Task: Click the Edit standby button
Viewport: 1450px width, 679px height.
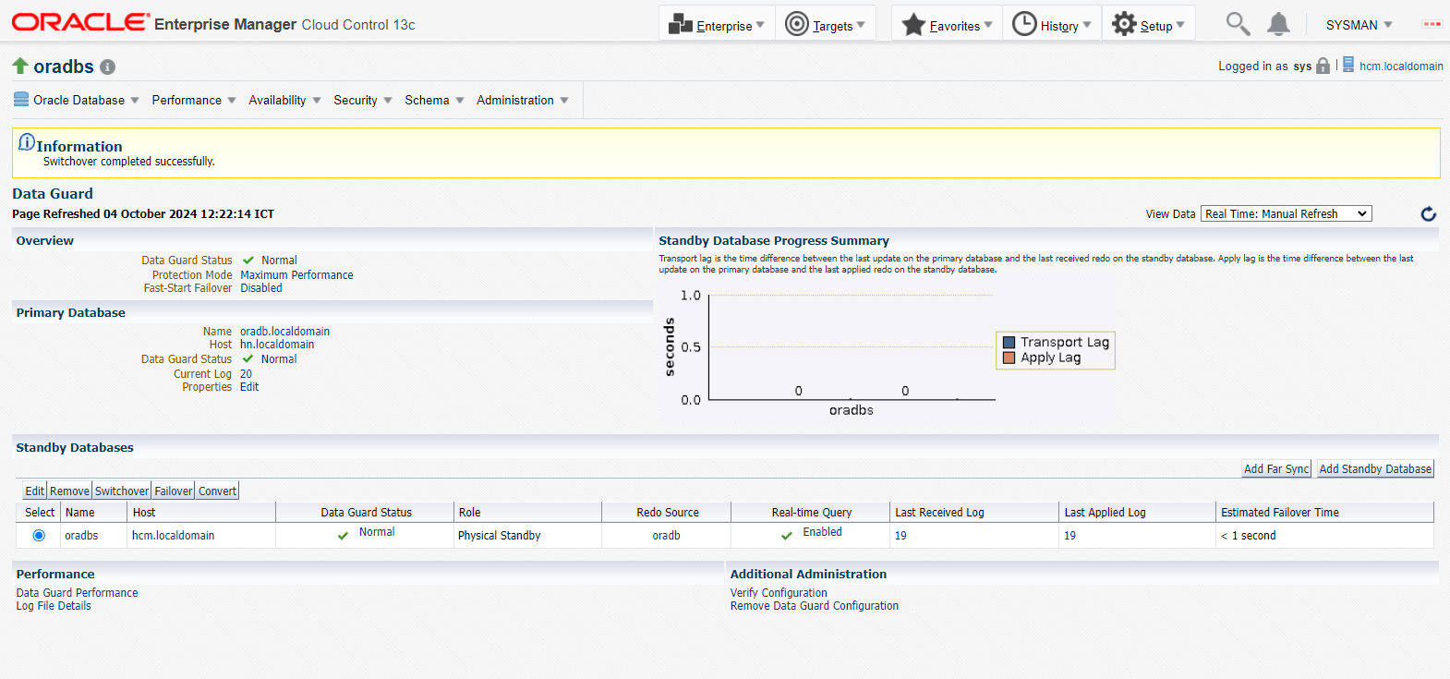Action: point(34,491)
